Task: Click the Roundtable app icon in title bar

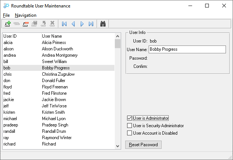Action: click(x=6, y=6)
